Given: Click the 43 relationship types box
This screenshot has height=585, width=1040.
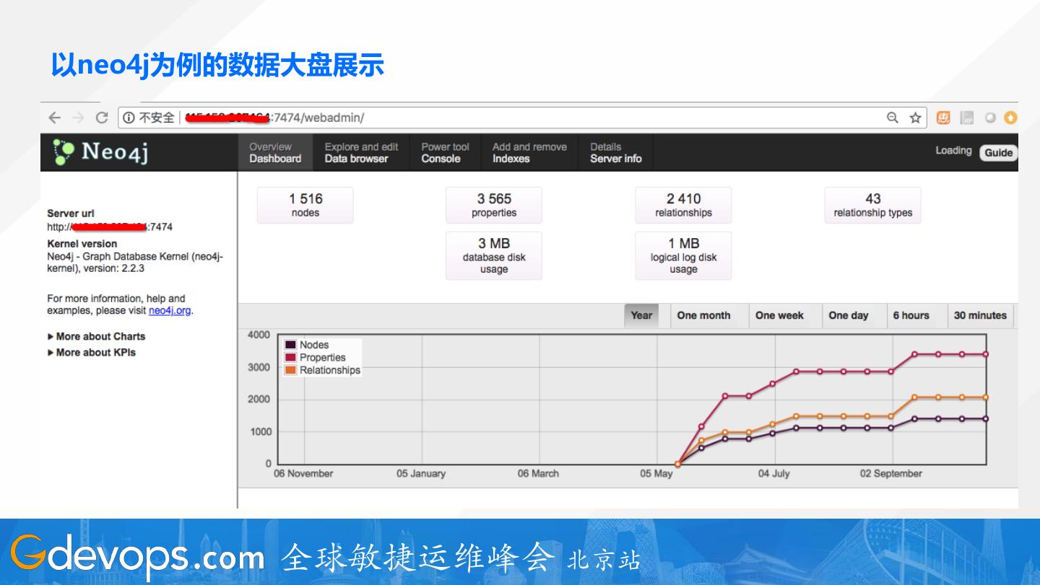Looking at the screenshot, I should 872,205.
